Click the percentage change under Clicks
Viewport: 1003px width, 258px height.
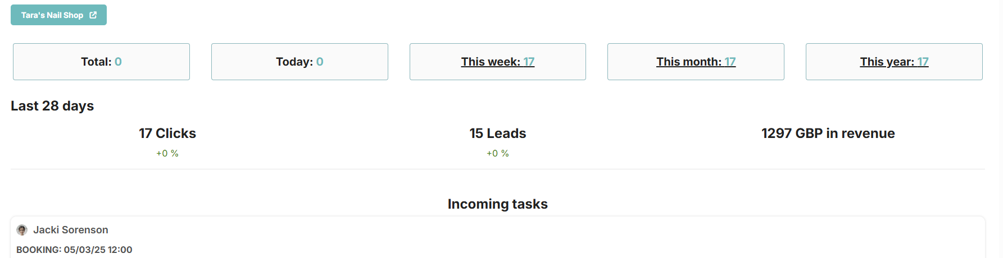point(167,153)
